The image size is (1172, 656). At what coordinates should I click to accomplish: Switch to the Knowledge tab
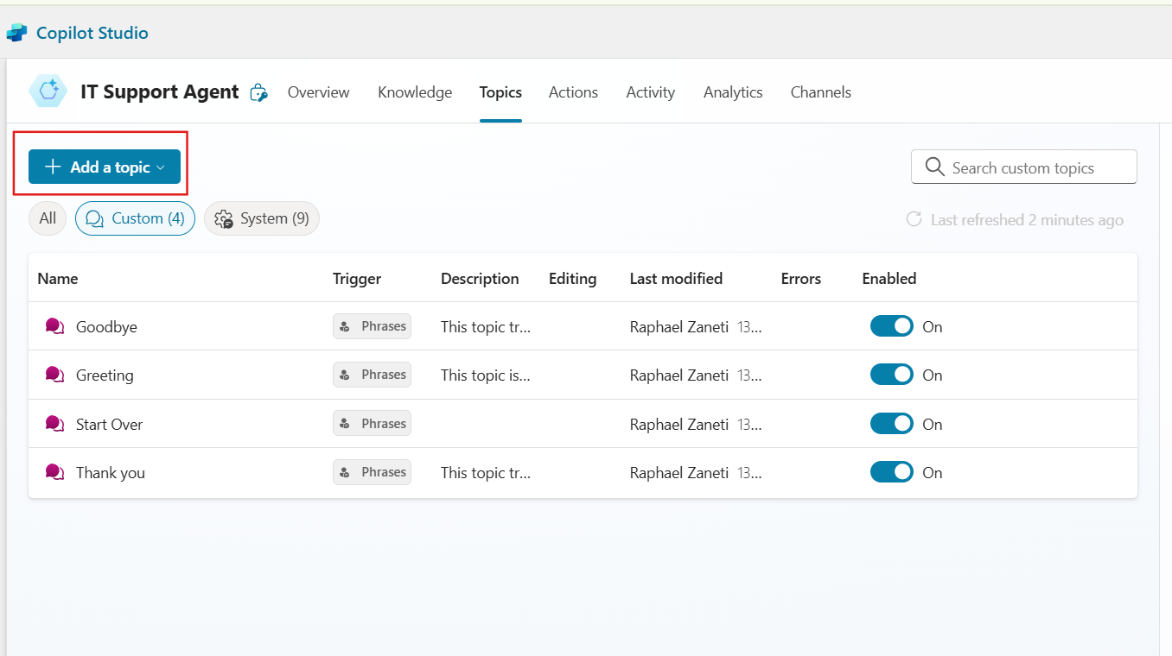[x=415, y=92]
